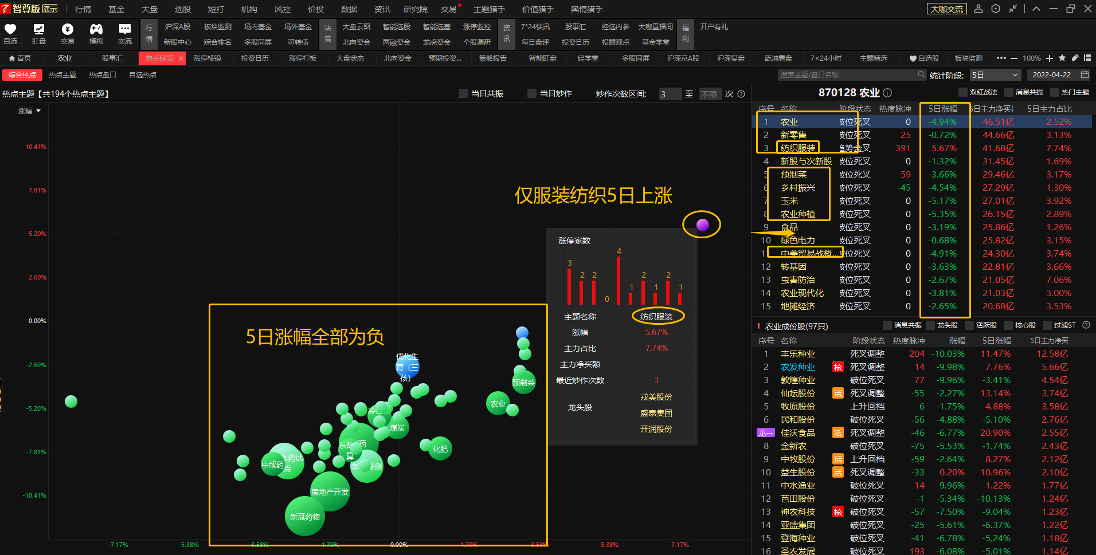Open the 大盘云图 link
Screen dimensions: 1096x555
point(357,27)
